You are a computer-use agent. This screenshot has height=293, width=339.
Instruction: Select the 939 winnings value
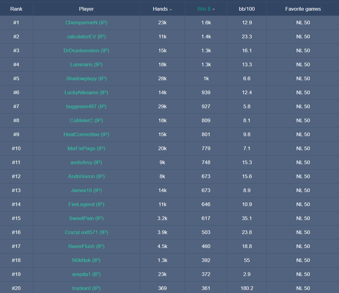pyautogui.click(x=206, y=93)
